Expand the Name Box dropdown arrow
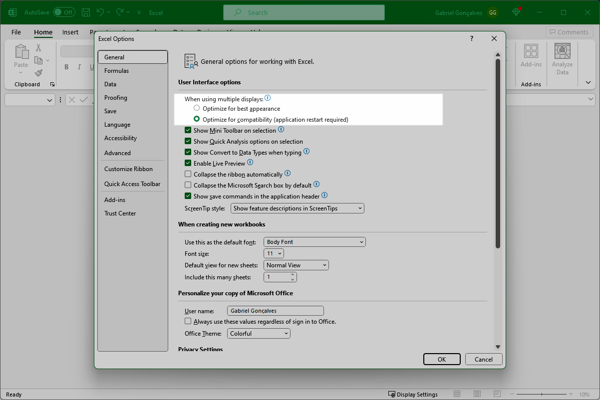This screenshot has width=600, height=400. point(49,100)
